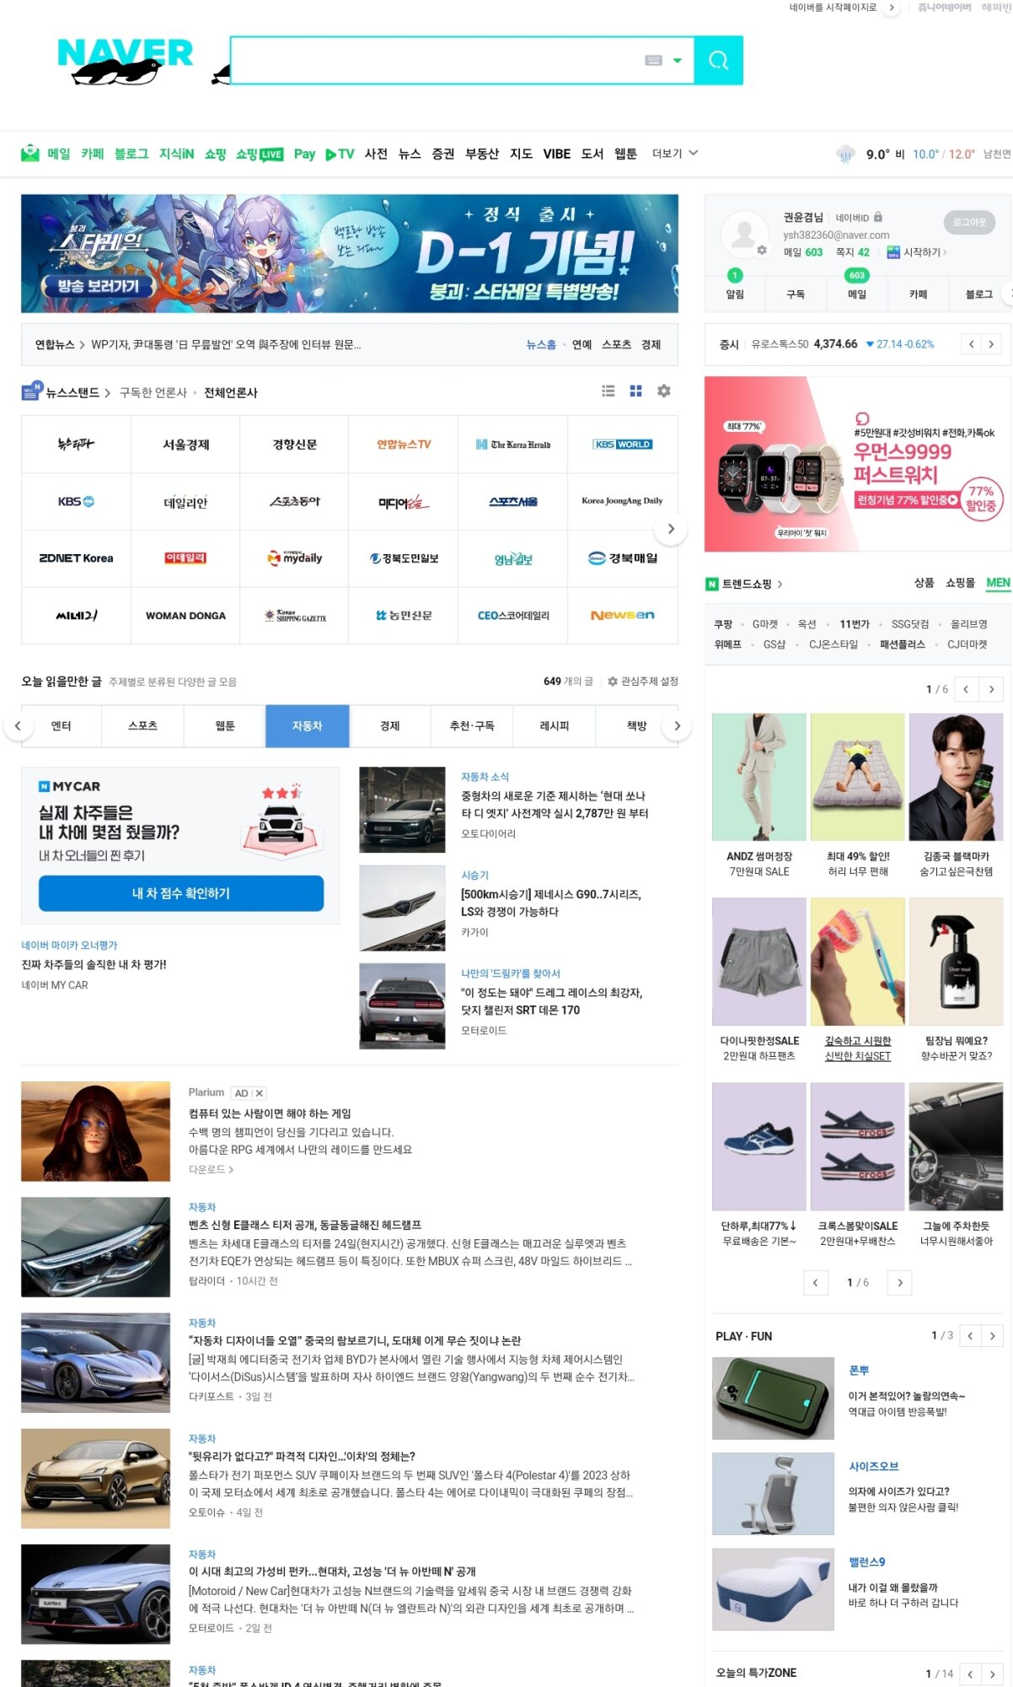The height and width of the screenshot is (1687, 1013).
Task: Show next page of newsstand publishers
Action: pyautogui.click(x=671, y=529)
